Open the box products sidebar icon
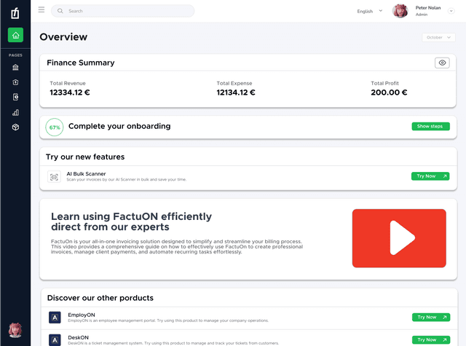The image size is (466, 346). pyautogui.click(x=15, y=127)
